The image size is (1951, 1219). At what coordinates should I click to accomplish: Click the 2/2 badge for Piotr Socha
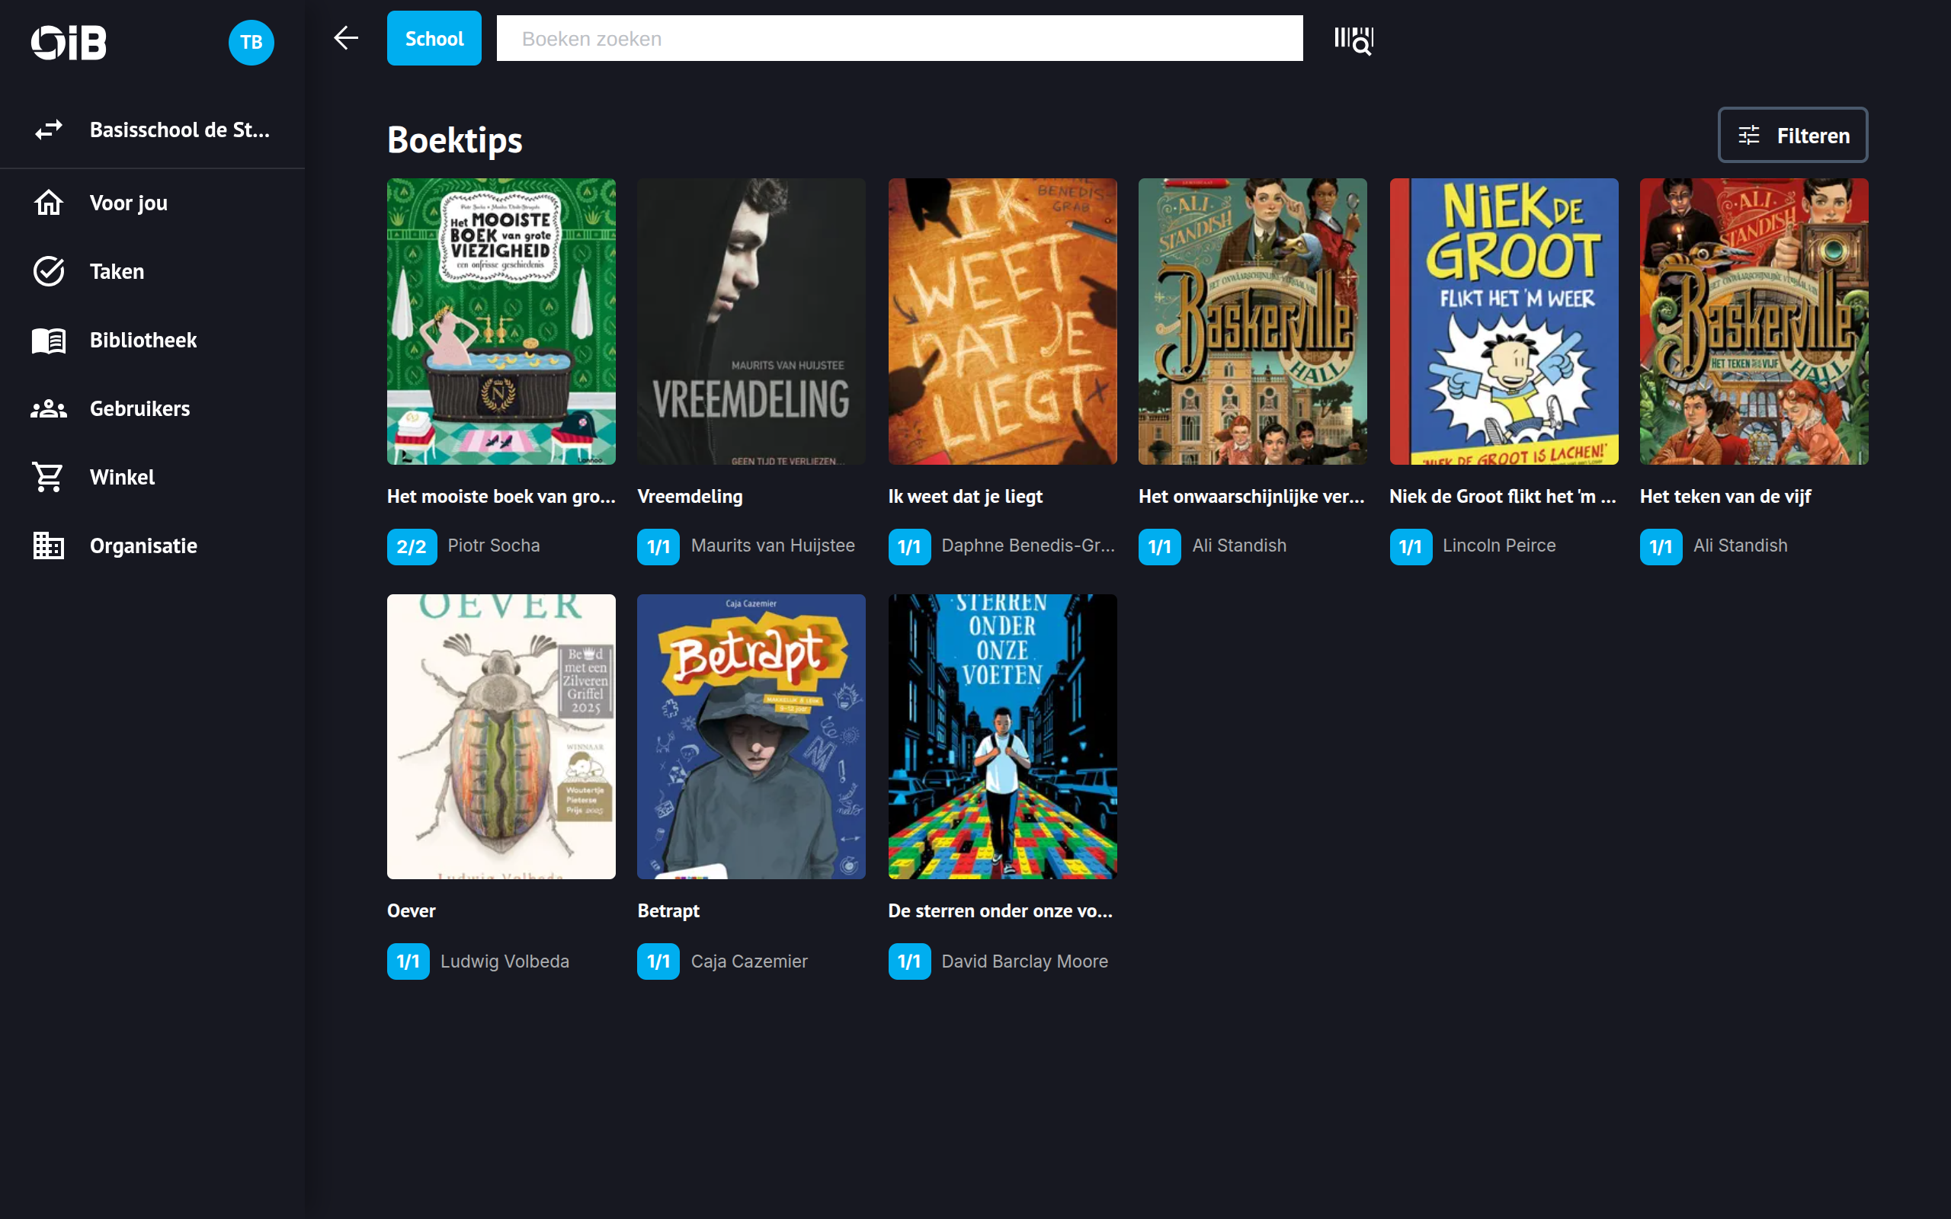point(412,546)
